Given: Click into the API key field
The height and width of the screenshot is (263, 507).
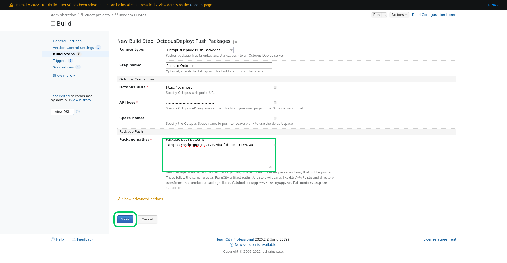Looking at the screenshot, I should pyautogui.click(x=219, y=103).
